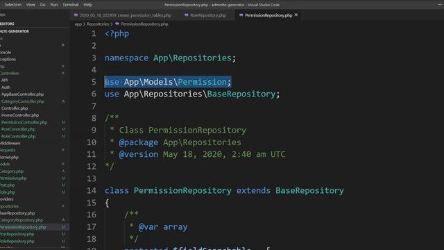
Task: Click PHP icon on create_permission_tables.php tab
Action: 76,15
